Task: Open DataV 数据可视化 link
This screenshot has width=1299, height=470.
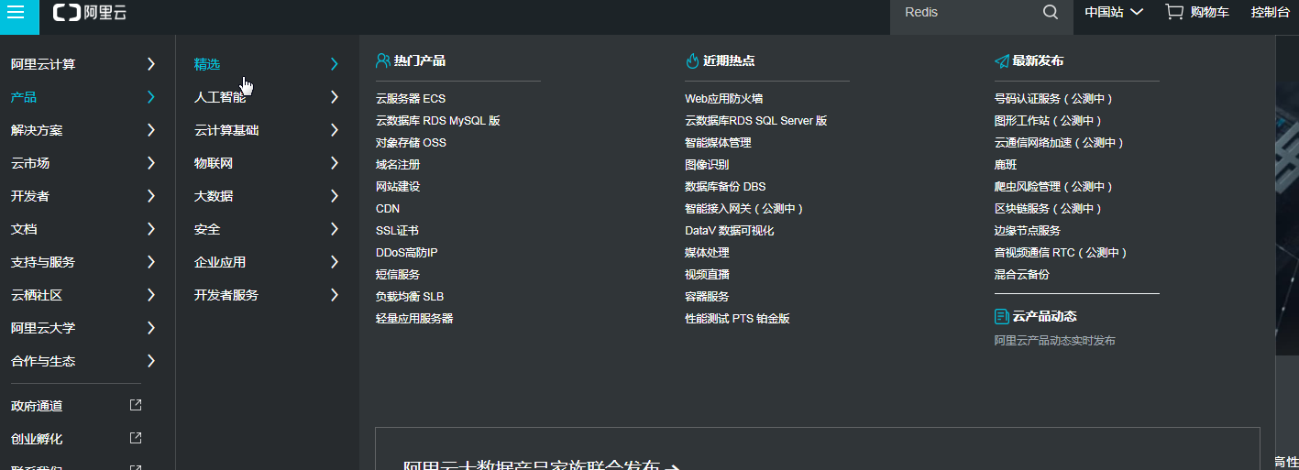Action: (730, 231)
